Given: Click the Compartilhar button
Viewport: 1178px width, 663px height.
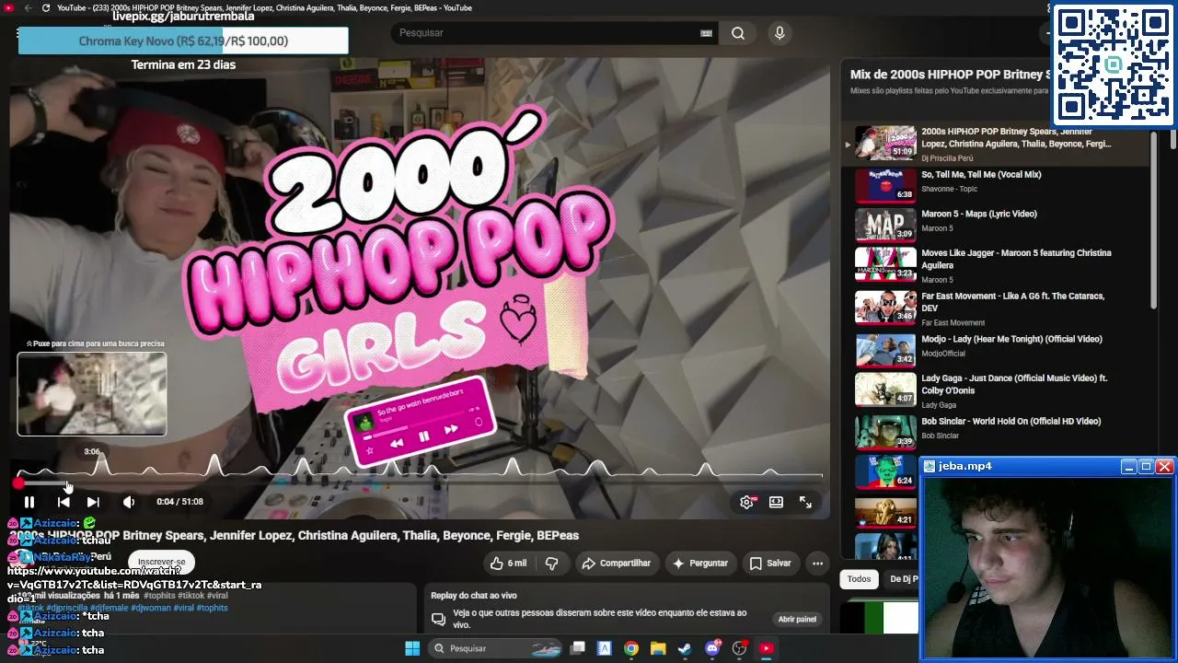Looking at the screenshot, I should pos(616,564).
